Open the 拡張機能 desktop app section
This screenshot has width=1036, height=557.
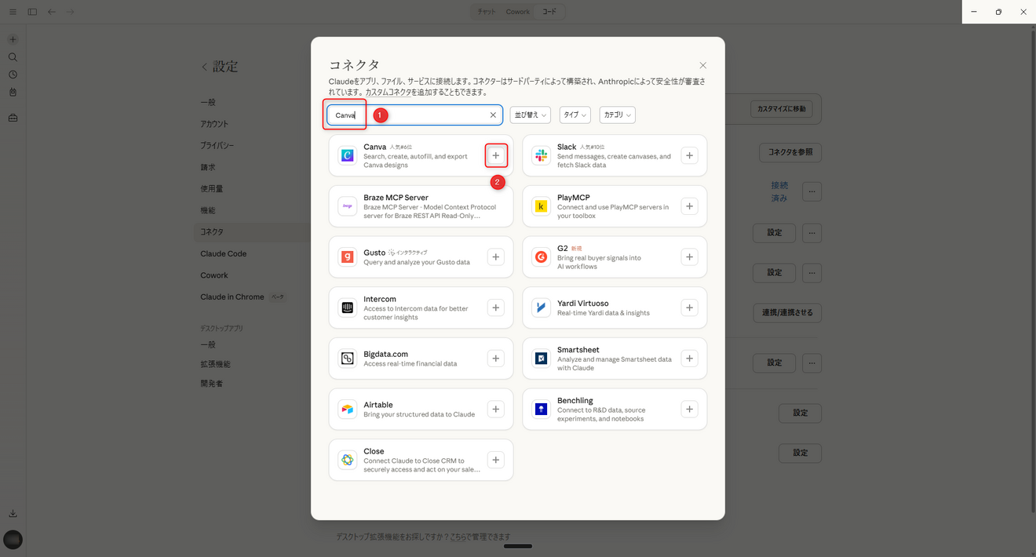(216, 365)
